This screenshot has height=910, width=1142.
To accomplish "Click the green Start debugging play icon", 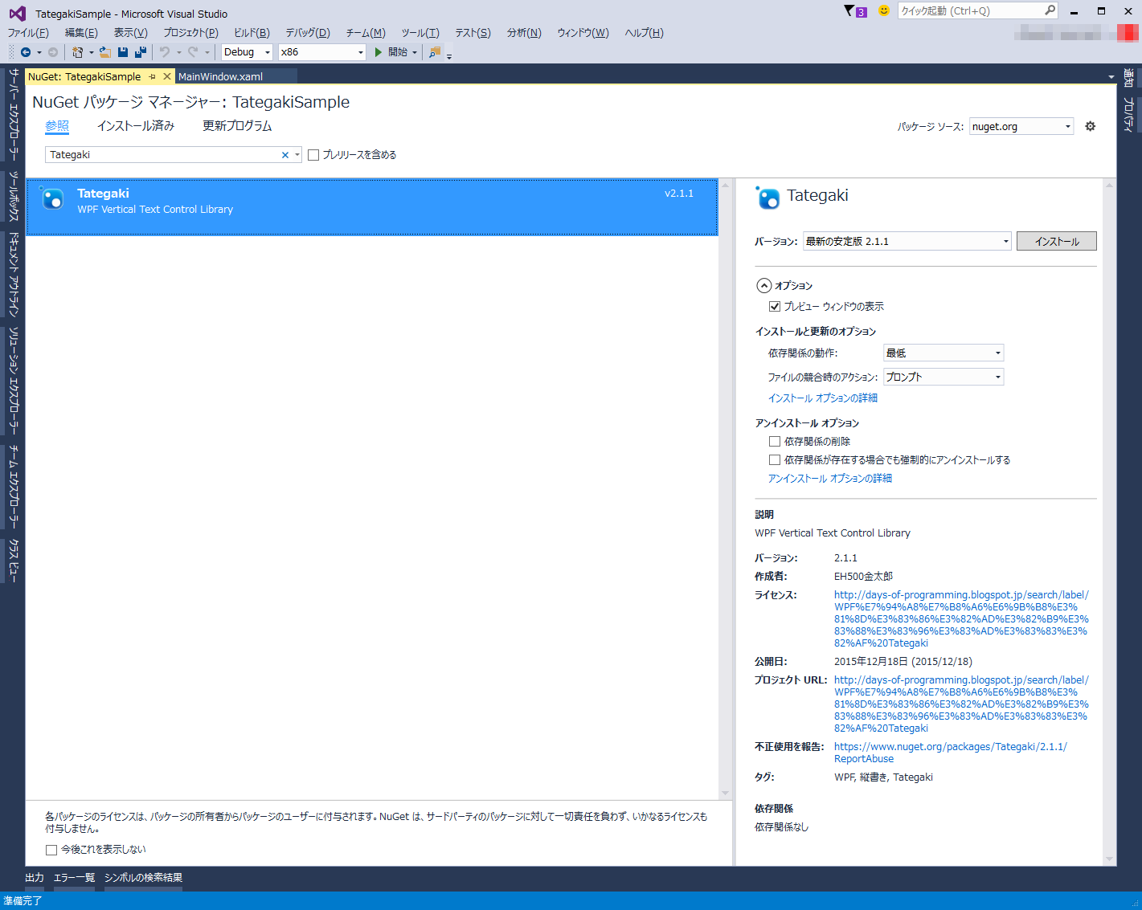I will tap(379, 52).
